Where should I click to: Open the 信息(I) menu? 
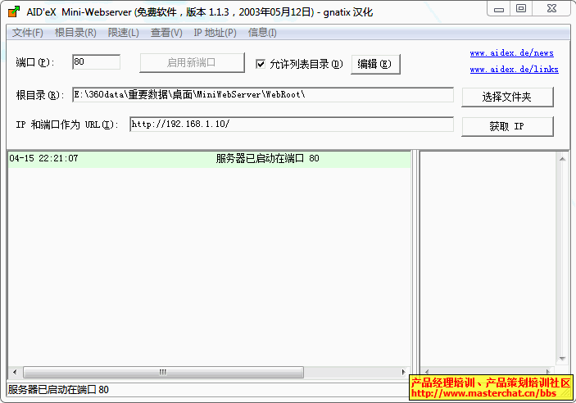click(262, 33)
